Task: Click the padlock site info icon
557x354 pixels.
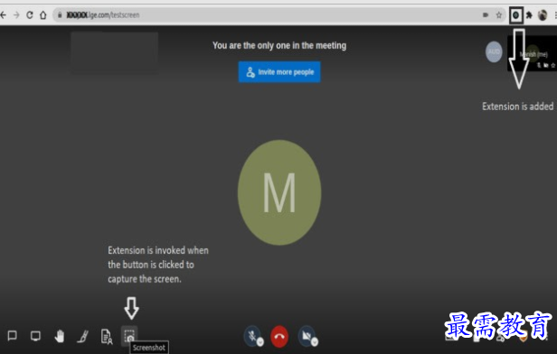Action: pyautogui.click(x=60, y=14)
